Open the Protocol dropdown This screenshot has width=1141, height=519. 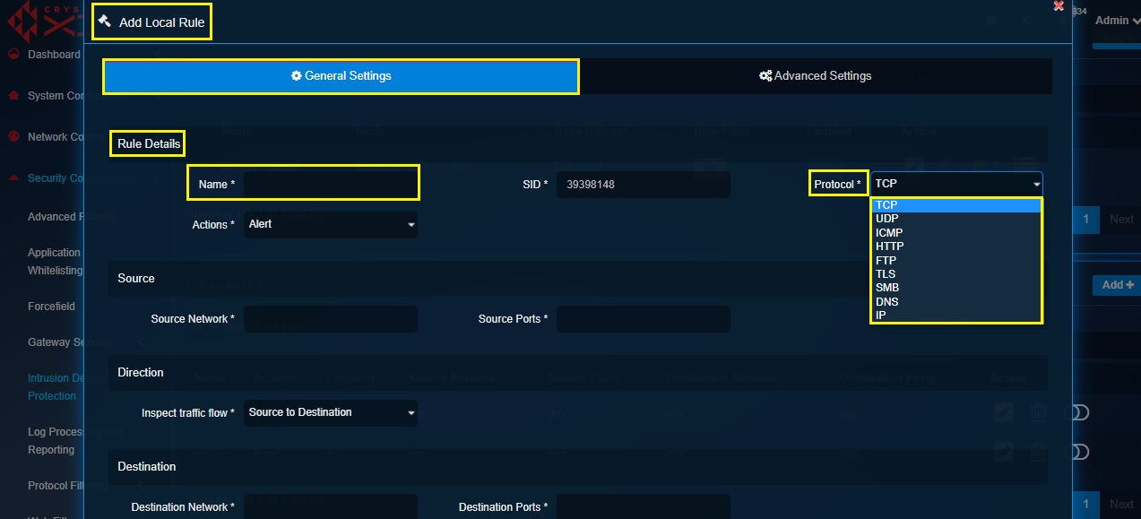pyautogui.click(x=956, y=184)
